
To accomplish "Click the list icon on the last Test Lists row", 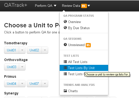I will (x=65, y=74).
